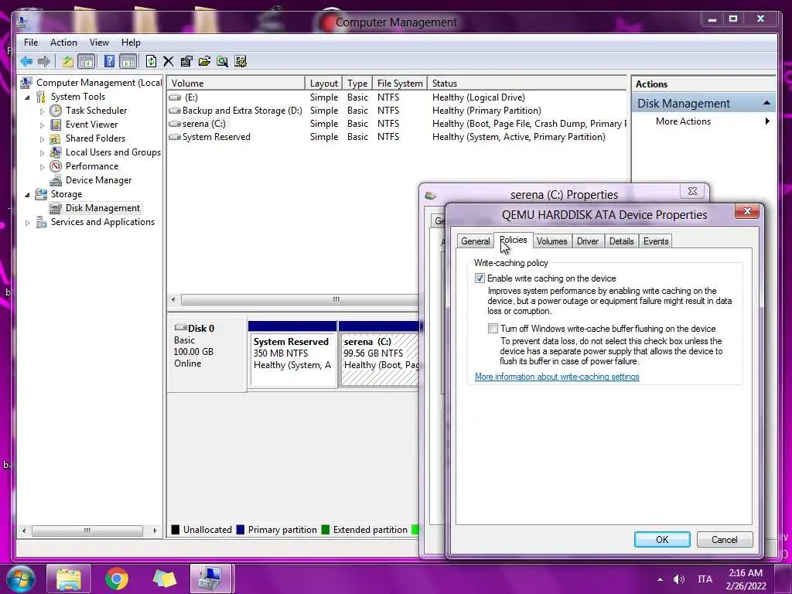Open the File menu
Viewport: 792px width, 594px height.
tap(31, 43)
